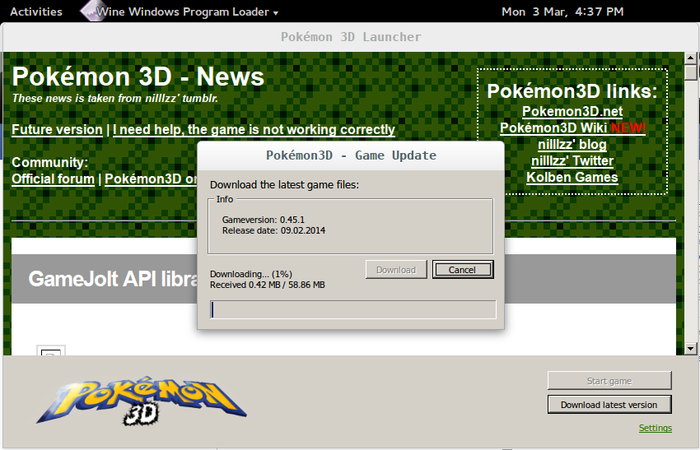Open the Settings link
Image resolution: width=700 pixels, height=450 pixels.
click(655, 428)
